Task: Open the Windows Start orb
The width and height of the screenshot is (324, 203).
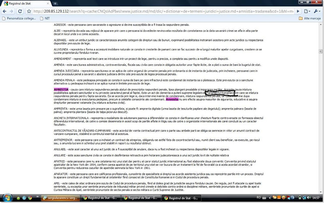Action: click(7, 198)
